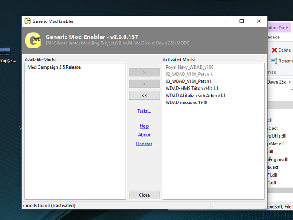Select the elUtils.dll file in Explorer
The width and height of the screenshot is (293, 220).
277,136
